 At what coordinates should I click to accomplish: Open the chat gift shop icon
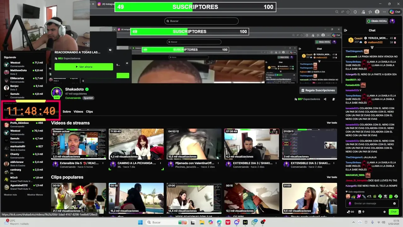coord(360,212)
